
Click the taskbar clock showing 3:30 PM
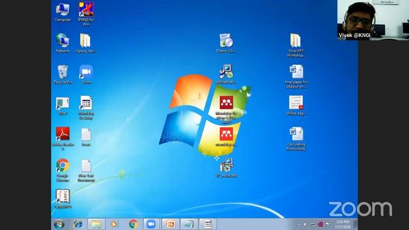click(x=343, y=224)
